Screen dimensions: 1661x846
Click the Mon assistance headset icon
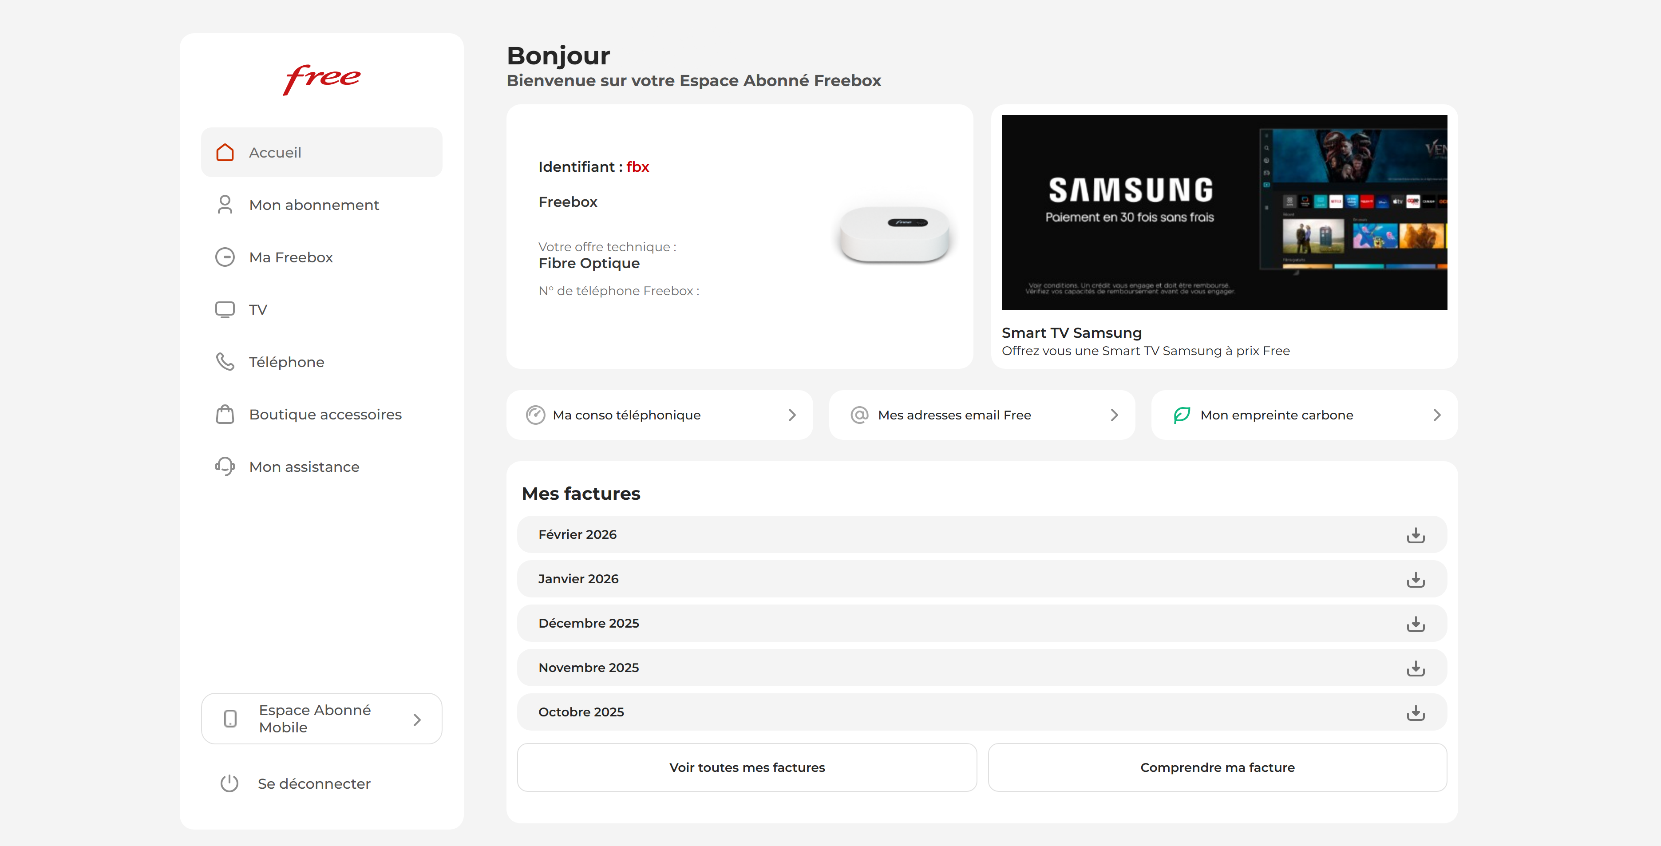(x=225, y=466)
